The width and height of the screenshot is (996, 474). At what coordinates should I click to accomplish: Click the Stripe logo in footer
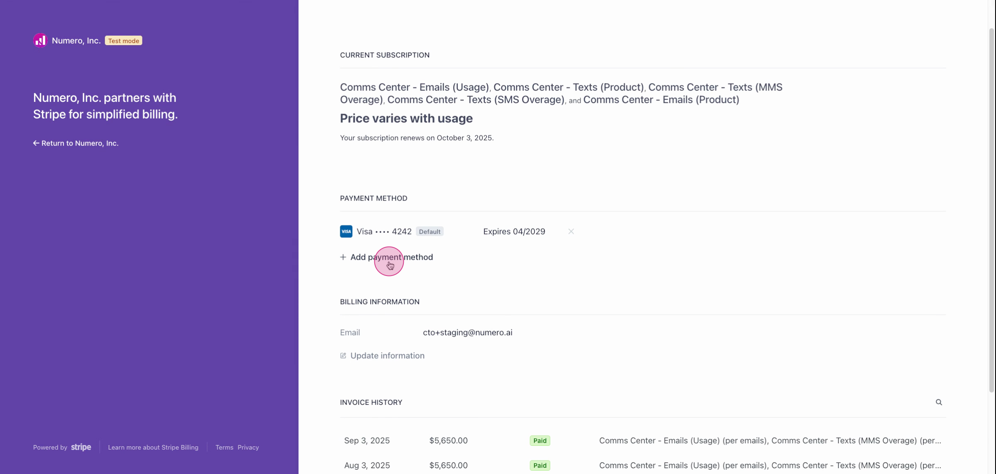pyautogui.click(x=81, y=447)
